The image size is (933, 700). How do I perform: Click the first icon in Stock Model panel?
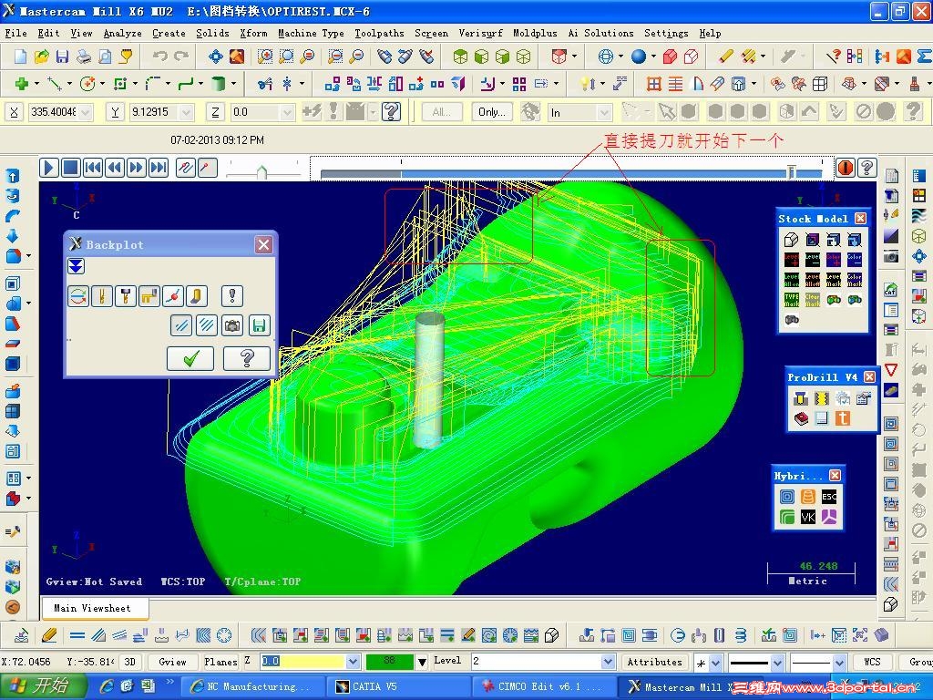[791, 240]
